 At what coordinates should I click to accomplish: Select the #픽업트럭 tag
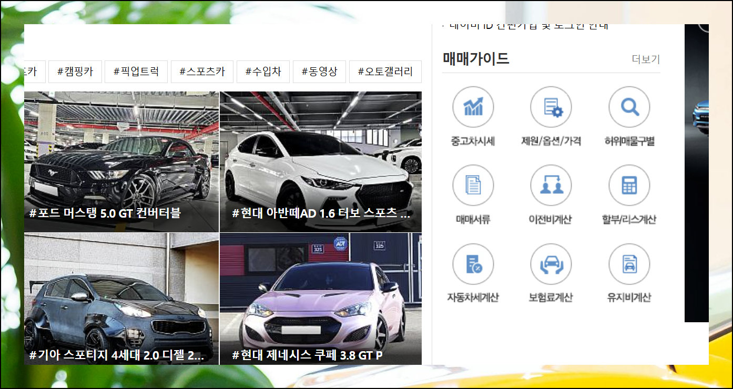(x=136, y=71)
